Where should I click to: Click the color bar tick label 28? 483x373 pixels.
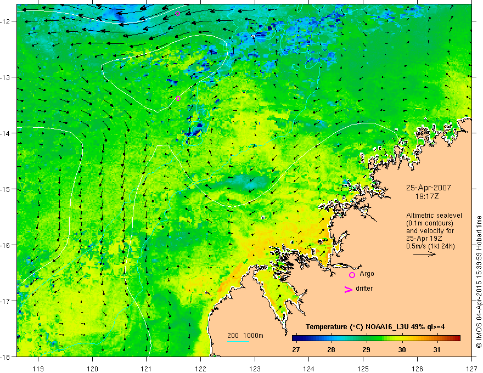pos(331,349)
